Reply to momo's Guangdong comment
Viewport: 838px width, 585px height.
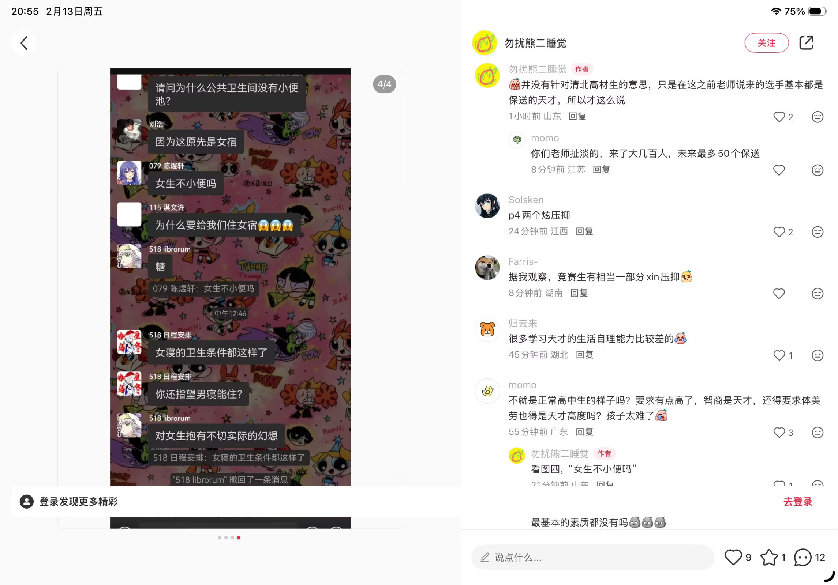584,432
